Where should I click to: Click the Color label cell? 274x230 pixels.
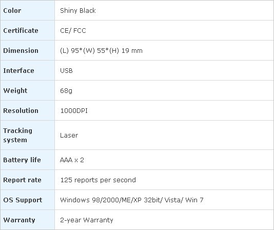tap(27, 10)
